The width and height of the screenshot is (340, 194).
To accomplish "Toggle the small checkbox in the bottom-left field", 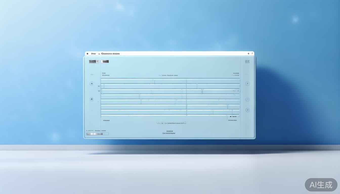I will tap(92, 134).
